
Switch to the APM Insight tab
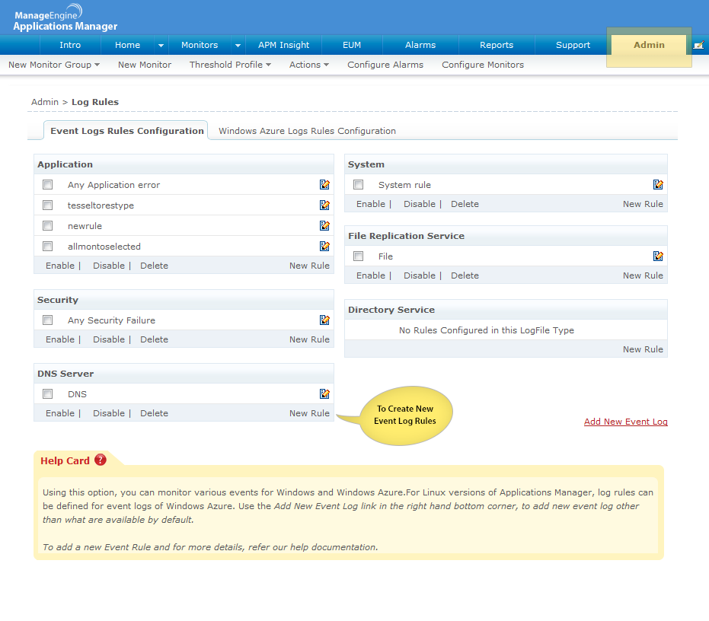283,45
